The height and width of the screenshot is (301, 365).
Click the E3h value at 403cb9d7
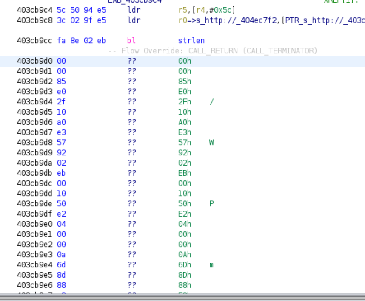click(x=185, y=132)
